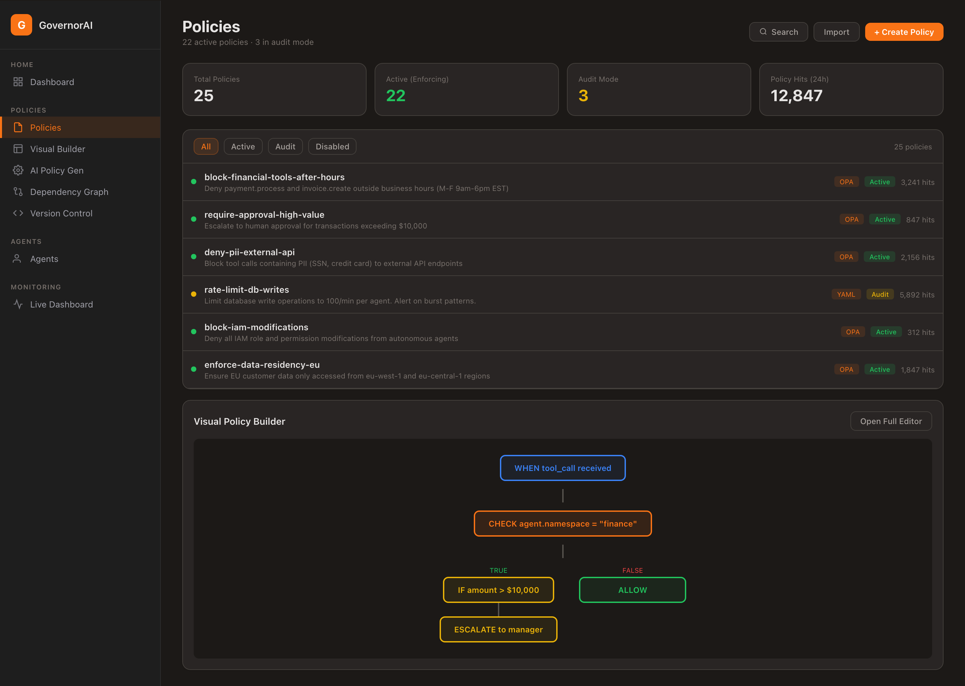
Task: Open Live Dashboard via the waveform icon
Action: [x=18, y=304]
